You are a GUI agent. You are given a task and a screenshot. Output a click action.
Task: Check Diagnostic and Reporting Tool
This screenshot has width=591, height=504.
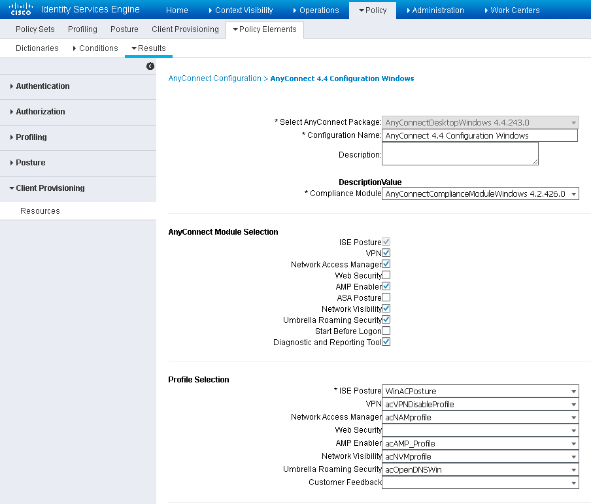386,341
